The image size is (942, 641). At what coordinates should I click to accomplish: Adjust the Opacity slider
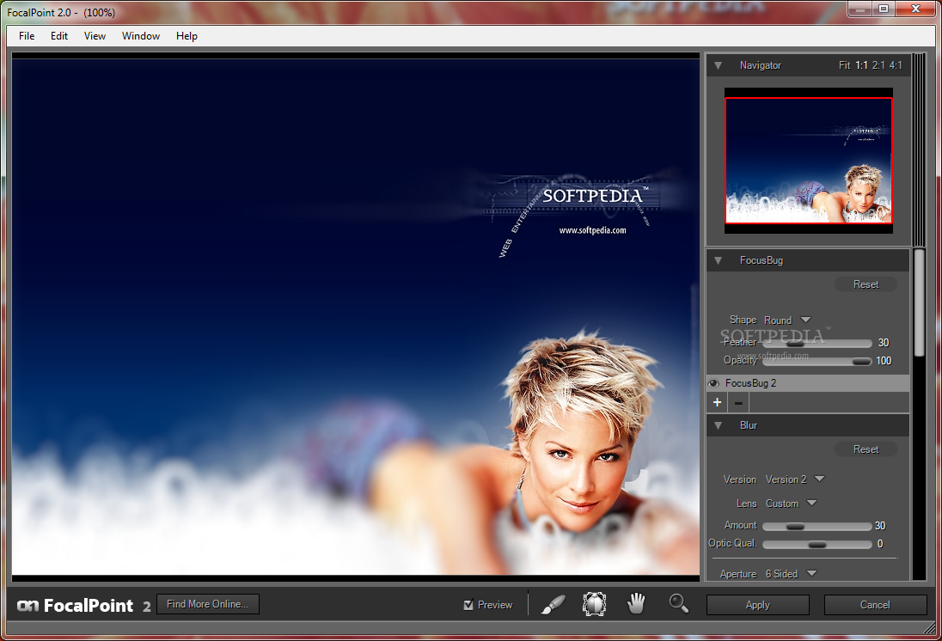[x=817, y=361]
